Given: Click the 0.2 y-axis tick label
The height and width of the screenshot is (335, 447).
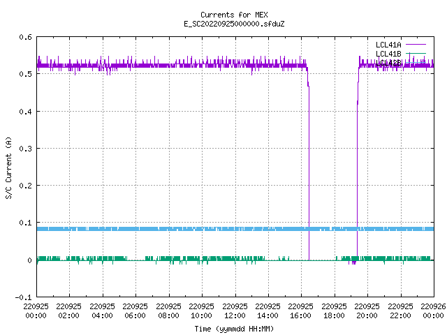Looking at the screenshot, I should [25, 186].
